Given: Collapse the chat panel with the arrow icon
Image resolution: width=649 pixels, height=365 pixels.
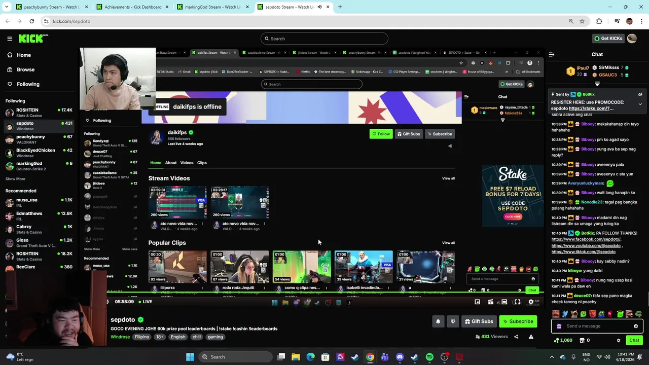Looking at the screenshot, I should tap(552, 54).
